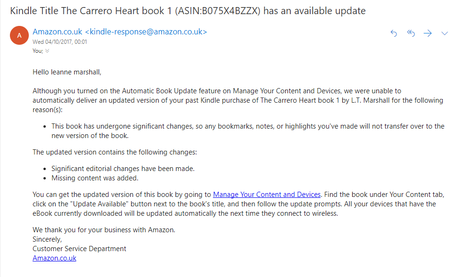Click the 'Customer Service Department' signature line
This screenshot has height=277, width=455.
79,249
